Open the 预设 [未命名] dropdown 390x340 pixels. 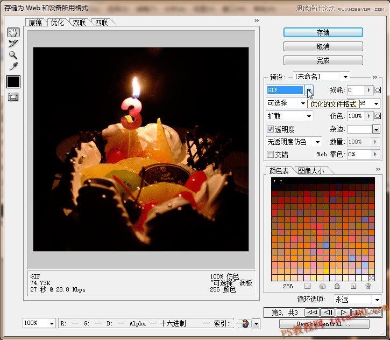click(321, 77)
